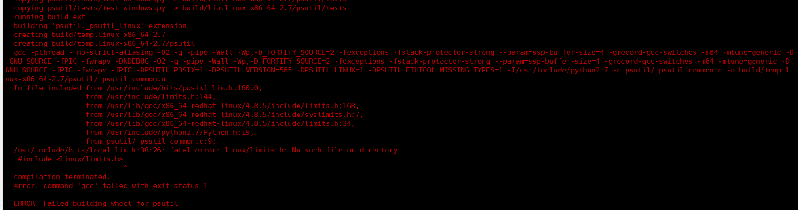This screenshot has width=799, height=210.
Task: Click the '-DPSUTIL_VERSION=565' compiler flag
Action: click(250, 70)
